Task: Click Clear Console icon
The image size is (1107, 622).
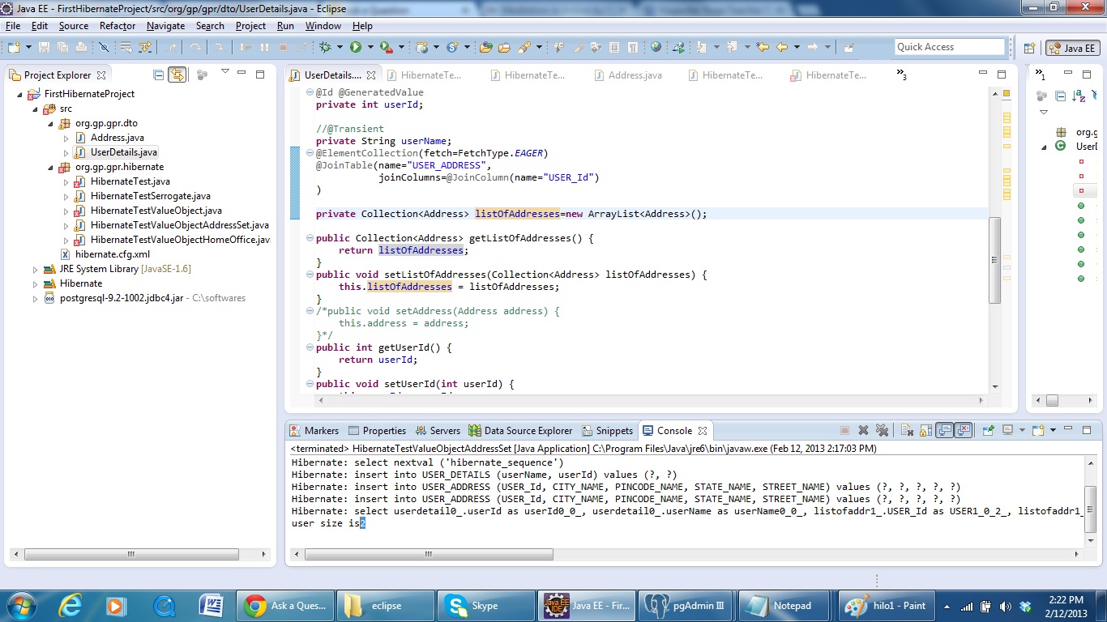Action: pos(908,431)
